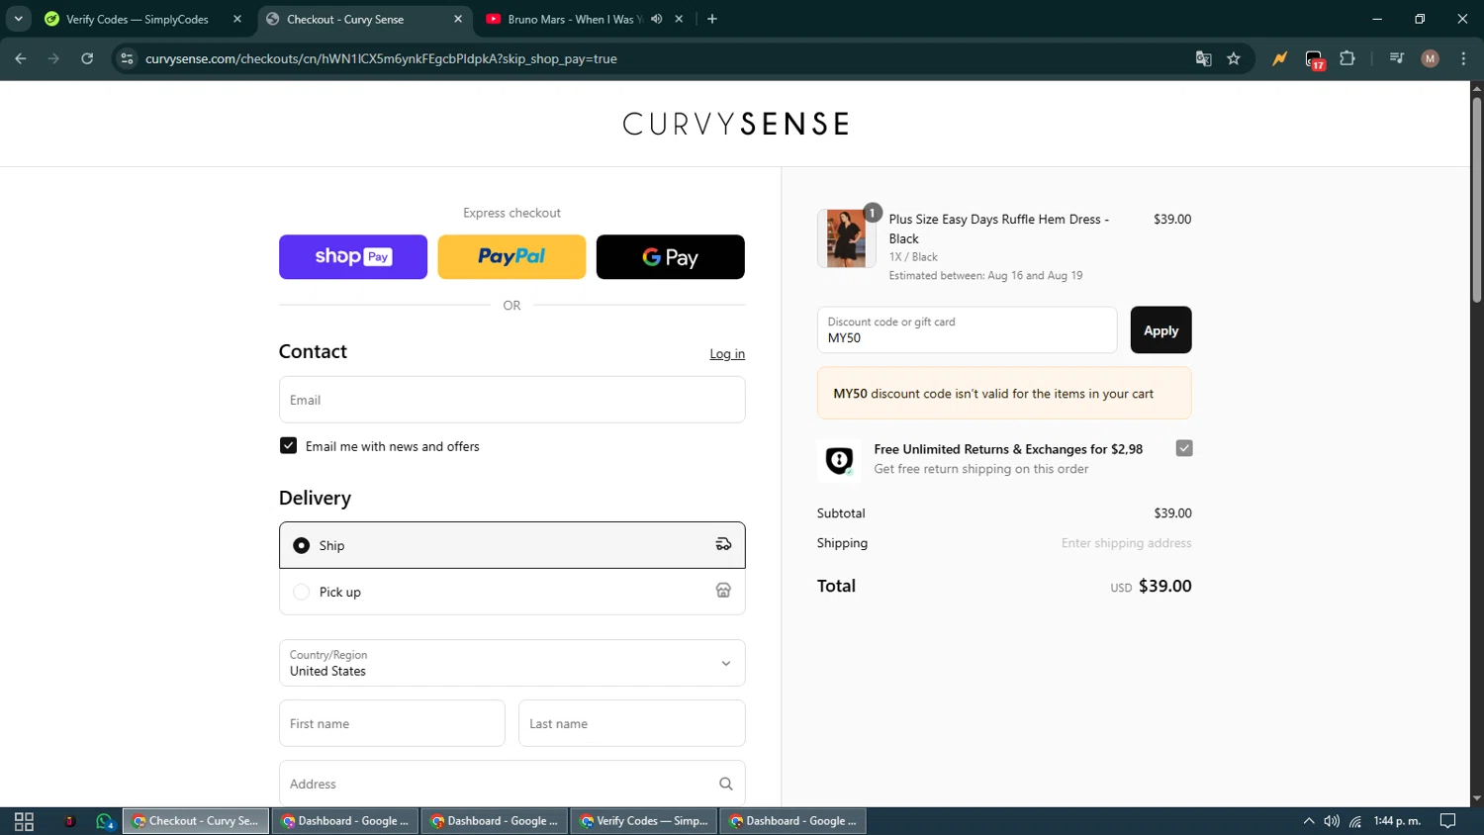Close the Checkout - Curvy Sense tab
Screen dimensions: 1484x835
[458, 19]
